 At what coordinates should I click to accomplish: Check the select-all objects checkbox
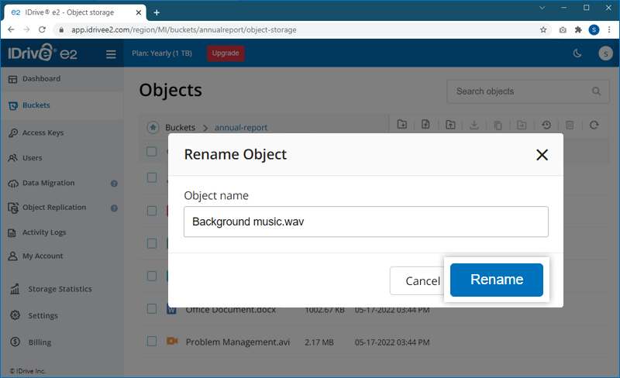pyautogui.click(x=153, y=151)
